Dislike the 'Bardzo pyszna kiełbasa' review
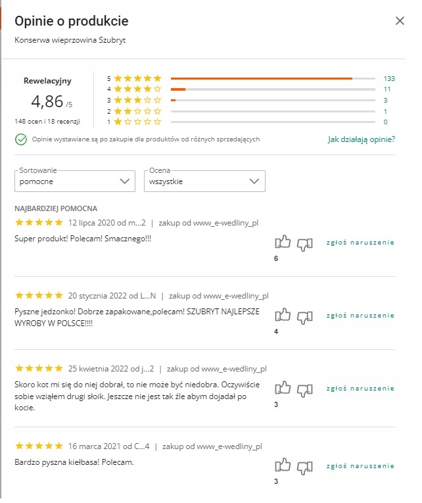This screenshot has height=503, width=422. [x=304, y=467]
